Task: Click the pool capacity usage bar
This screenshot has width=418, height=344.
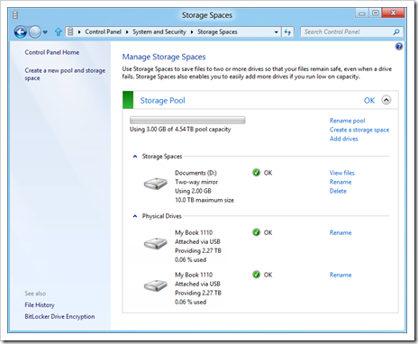Action: click(x=187, y=121)
